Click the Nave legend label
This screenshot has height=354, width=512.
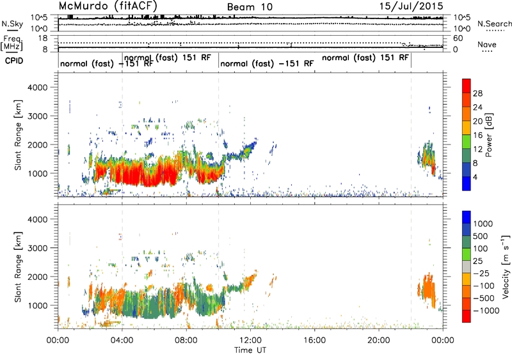coord(486,44)
